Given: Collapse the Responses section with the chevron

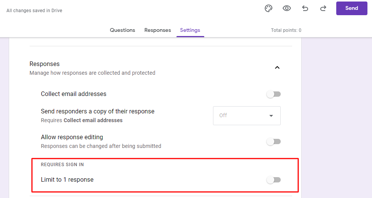Looking at the screenshot, I should [277, 68].
